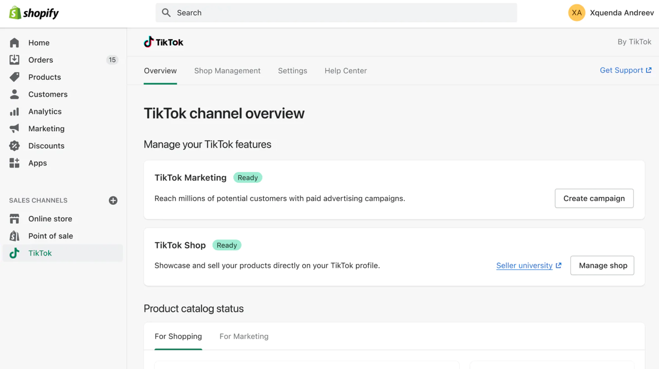Screen dimensions: 659x369
Task: Click the Analytics icon in sidebar
Action: (x=14, y=111)
